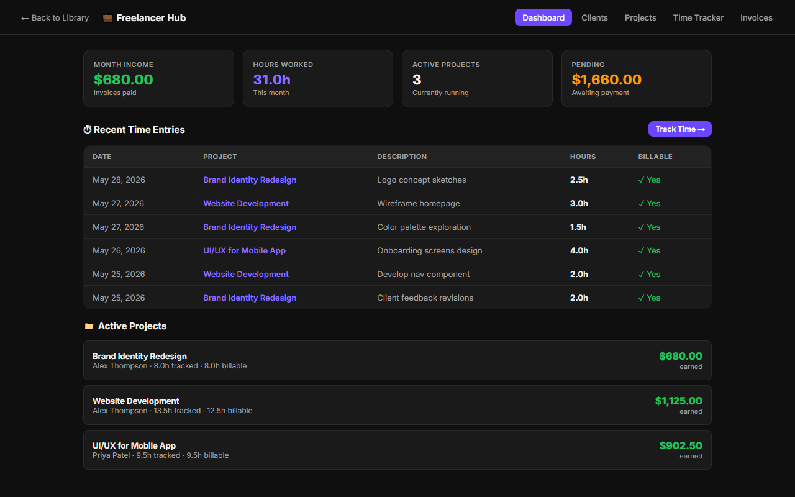
Task: Open the Invoices tab
Action: coord(756,17)
